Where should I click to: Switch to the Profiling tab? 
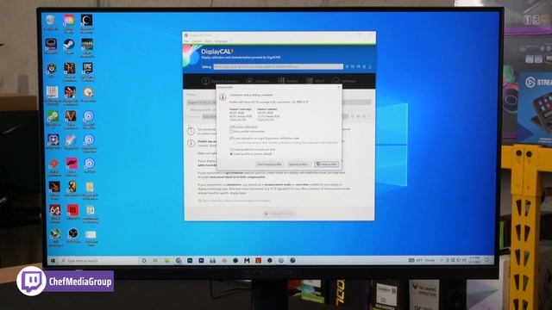point(287,81)
